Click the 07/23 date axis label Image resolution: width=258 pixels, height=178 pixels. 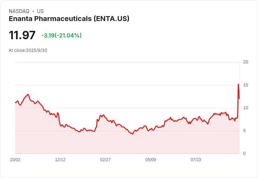pyautogui.click(x=196, y=160)
